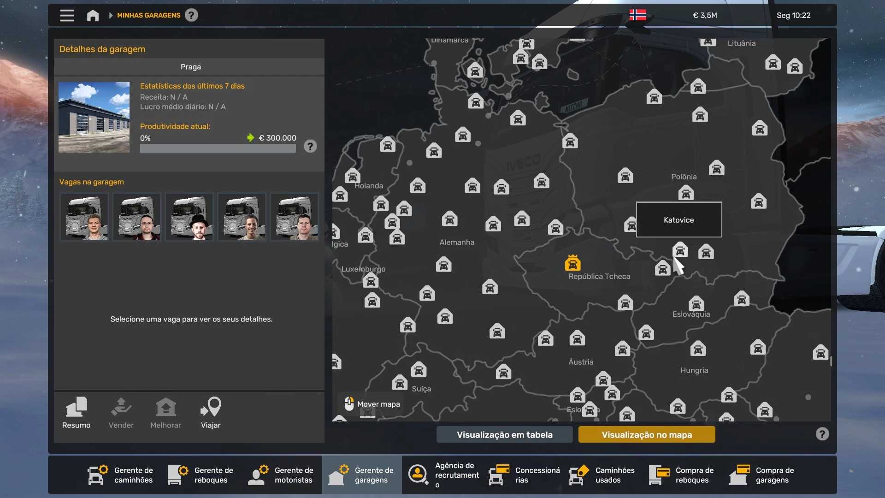Select the highlighted orange Praga garage marker
The height and width of the screenshot is (498, 885).
click(x=572, y=263)
